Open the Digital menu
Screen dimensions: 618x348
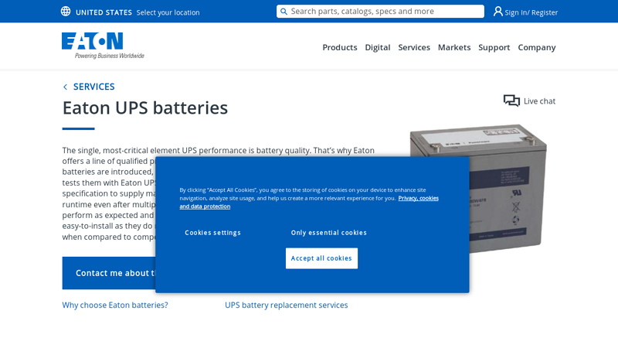point(378,47)
